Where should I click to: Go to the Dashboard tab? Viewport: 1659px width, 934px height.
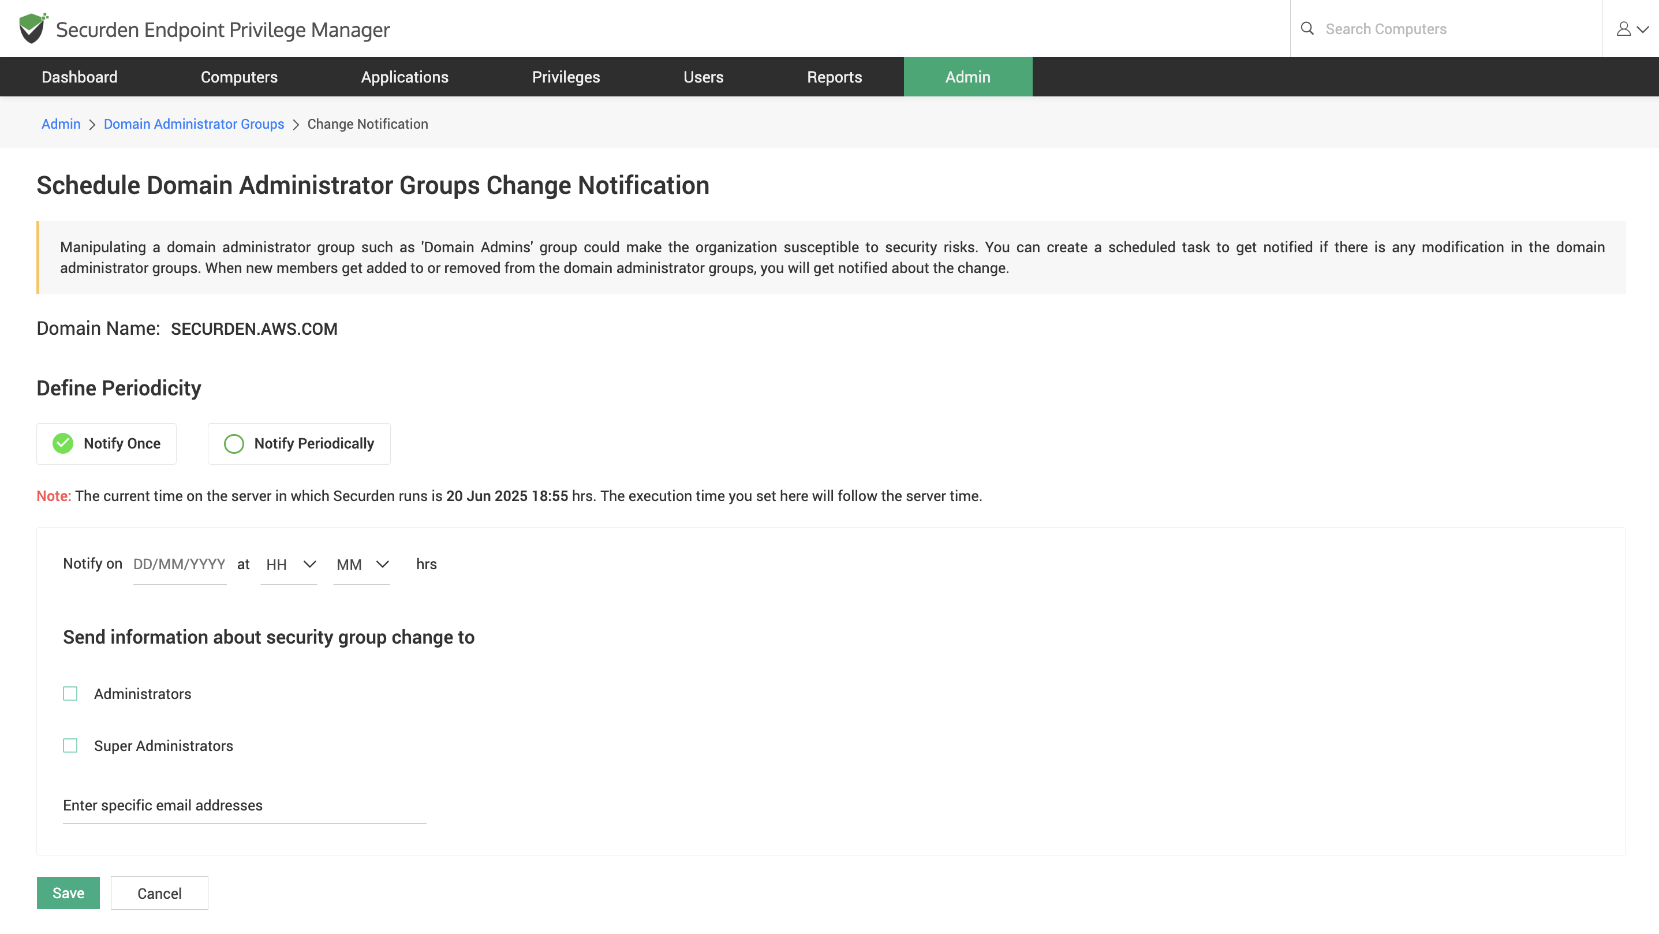80,77
